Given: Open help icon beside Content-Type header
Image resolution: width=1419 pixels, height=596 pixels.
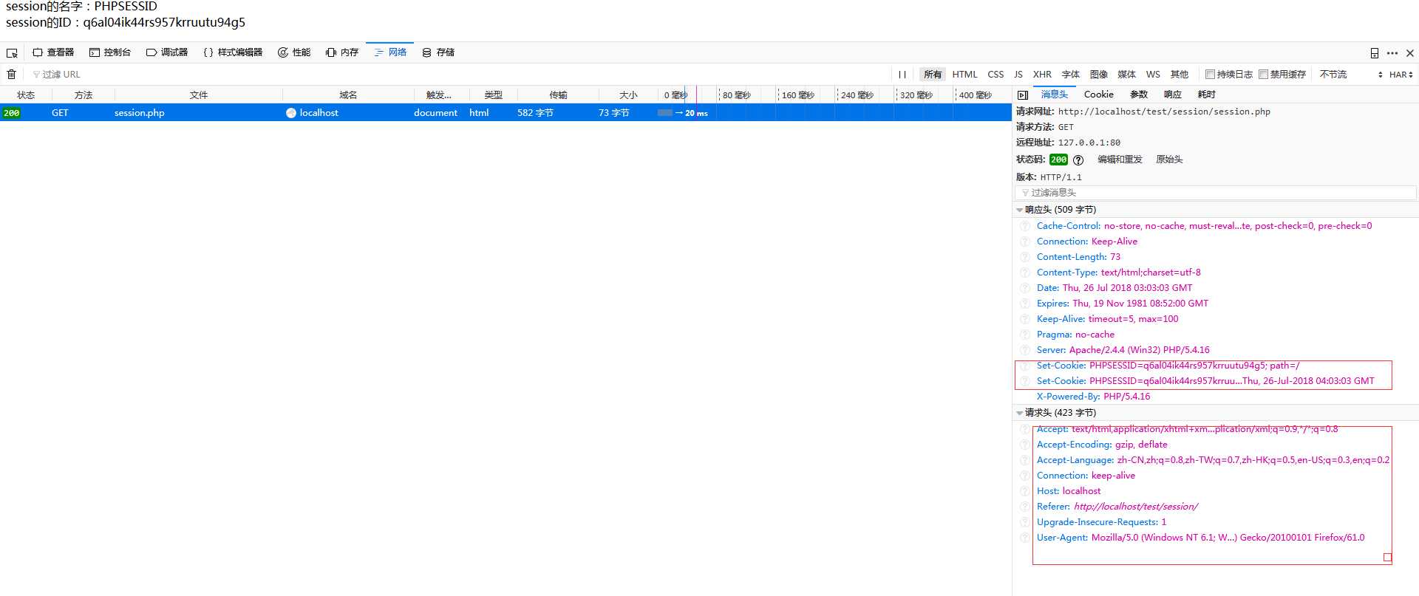Looking at the screenshot, I should (x=1025, y=273).
